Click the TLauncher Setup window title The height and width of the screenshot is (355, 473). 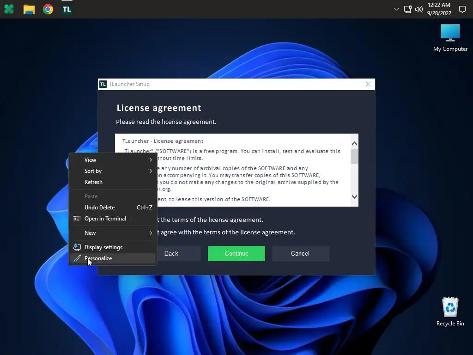click(x=129, y=84)
